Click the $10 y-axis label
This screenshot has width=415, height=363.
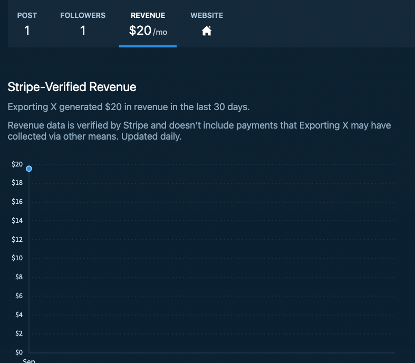click(x=17, y=258)
